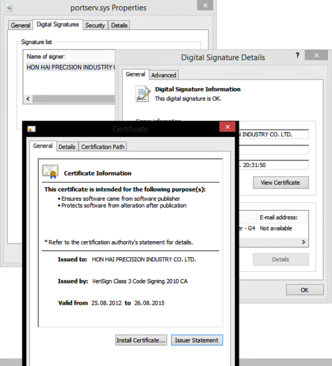Click the Digital Signature Information heading
Image resolution: width=332 pixels, height=366 pixels.
click(x=198, y=89)
